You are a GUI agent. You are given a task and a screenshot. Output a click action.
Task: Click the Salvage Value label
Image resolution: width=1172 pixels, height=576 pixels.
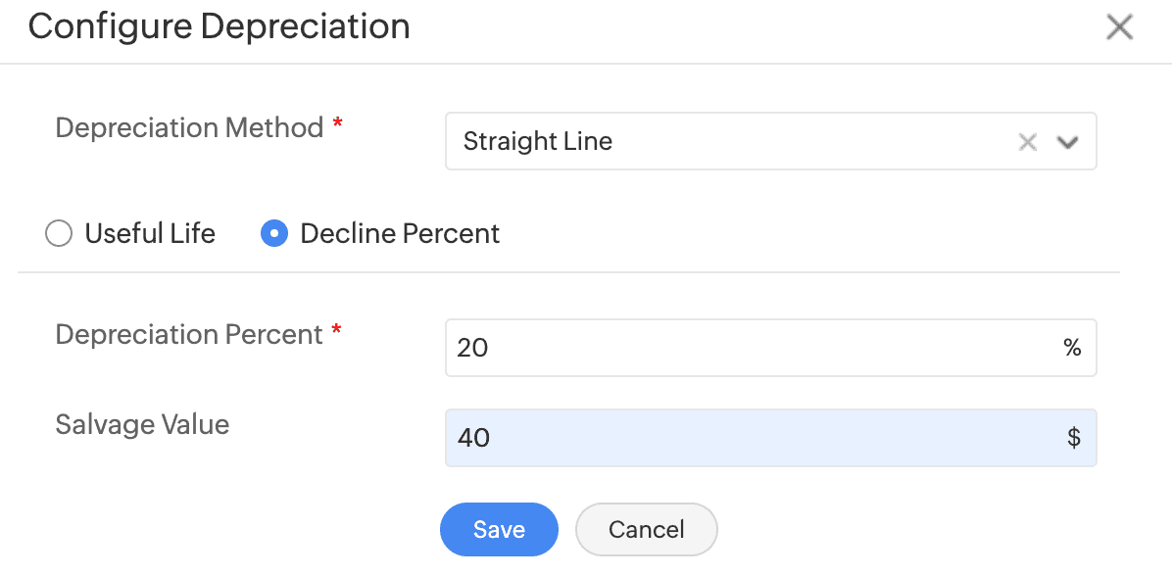[142, 425]
